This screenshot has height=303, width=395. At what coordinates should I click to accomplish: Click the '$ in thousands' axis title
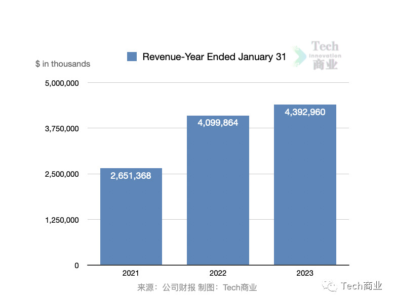(63, 64)
